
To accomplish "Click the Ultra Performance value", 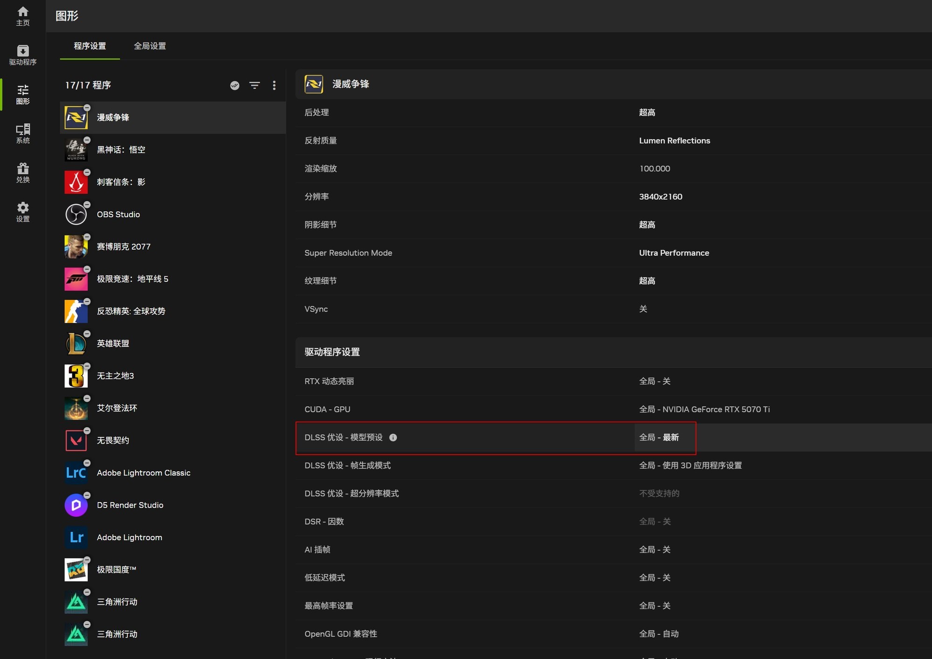I will click(674, 253).
